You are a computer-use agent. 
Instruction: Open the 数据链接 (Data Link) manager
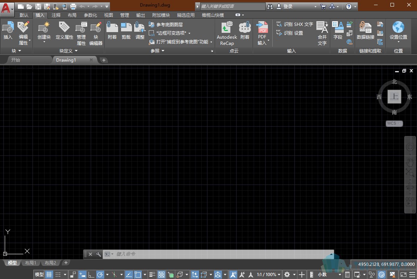pyautogui.click(x=365, y=27)
